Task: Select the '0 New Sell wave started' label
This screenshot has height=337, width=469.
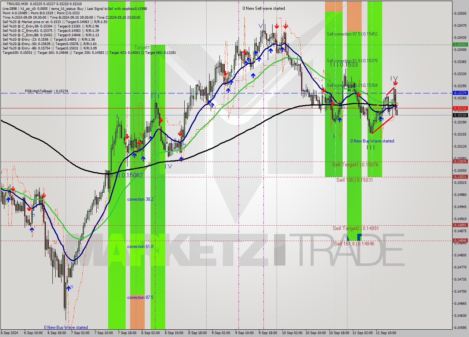Action: [263, 8]
